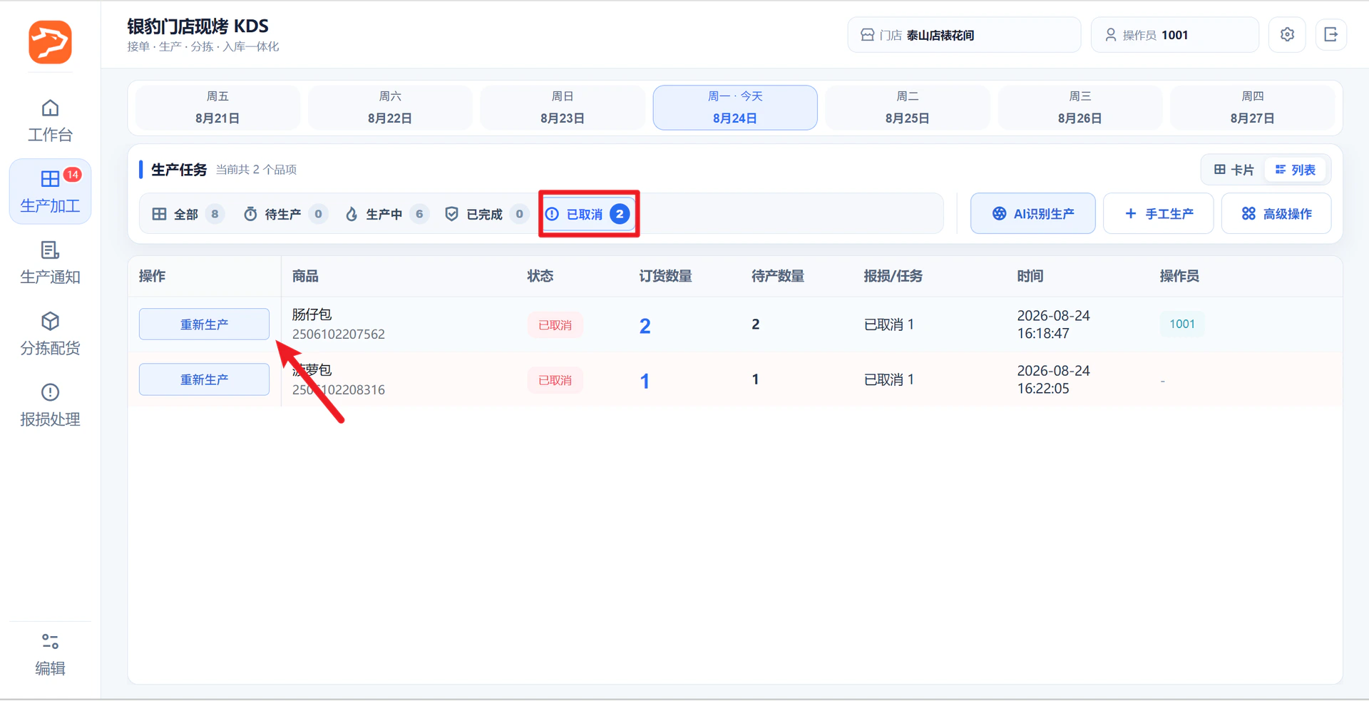Filter tasks by 生产中 tab
Image resolution: width=1369 pixels, height=701 pixels.
(386, 214)
